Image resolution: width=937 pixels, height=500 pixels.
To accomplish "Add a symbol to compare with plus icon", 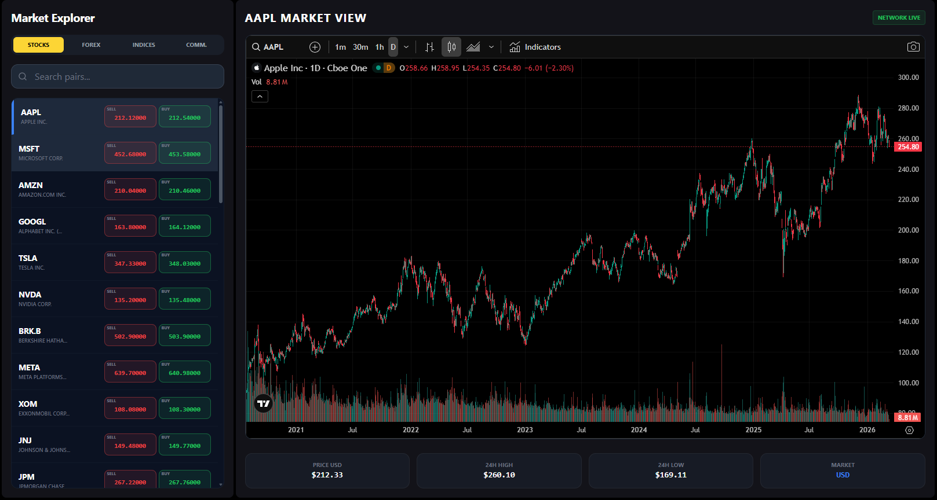I will tap(315, 47).
